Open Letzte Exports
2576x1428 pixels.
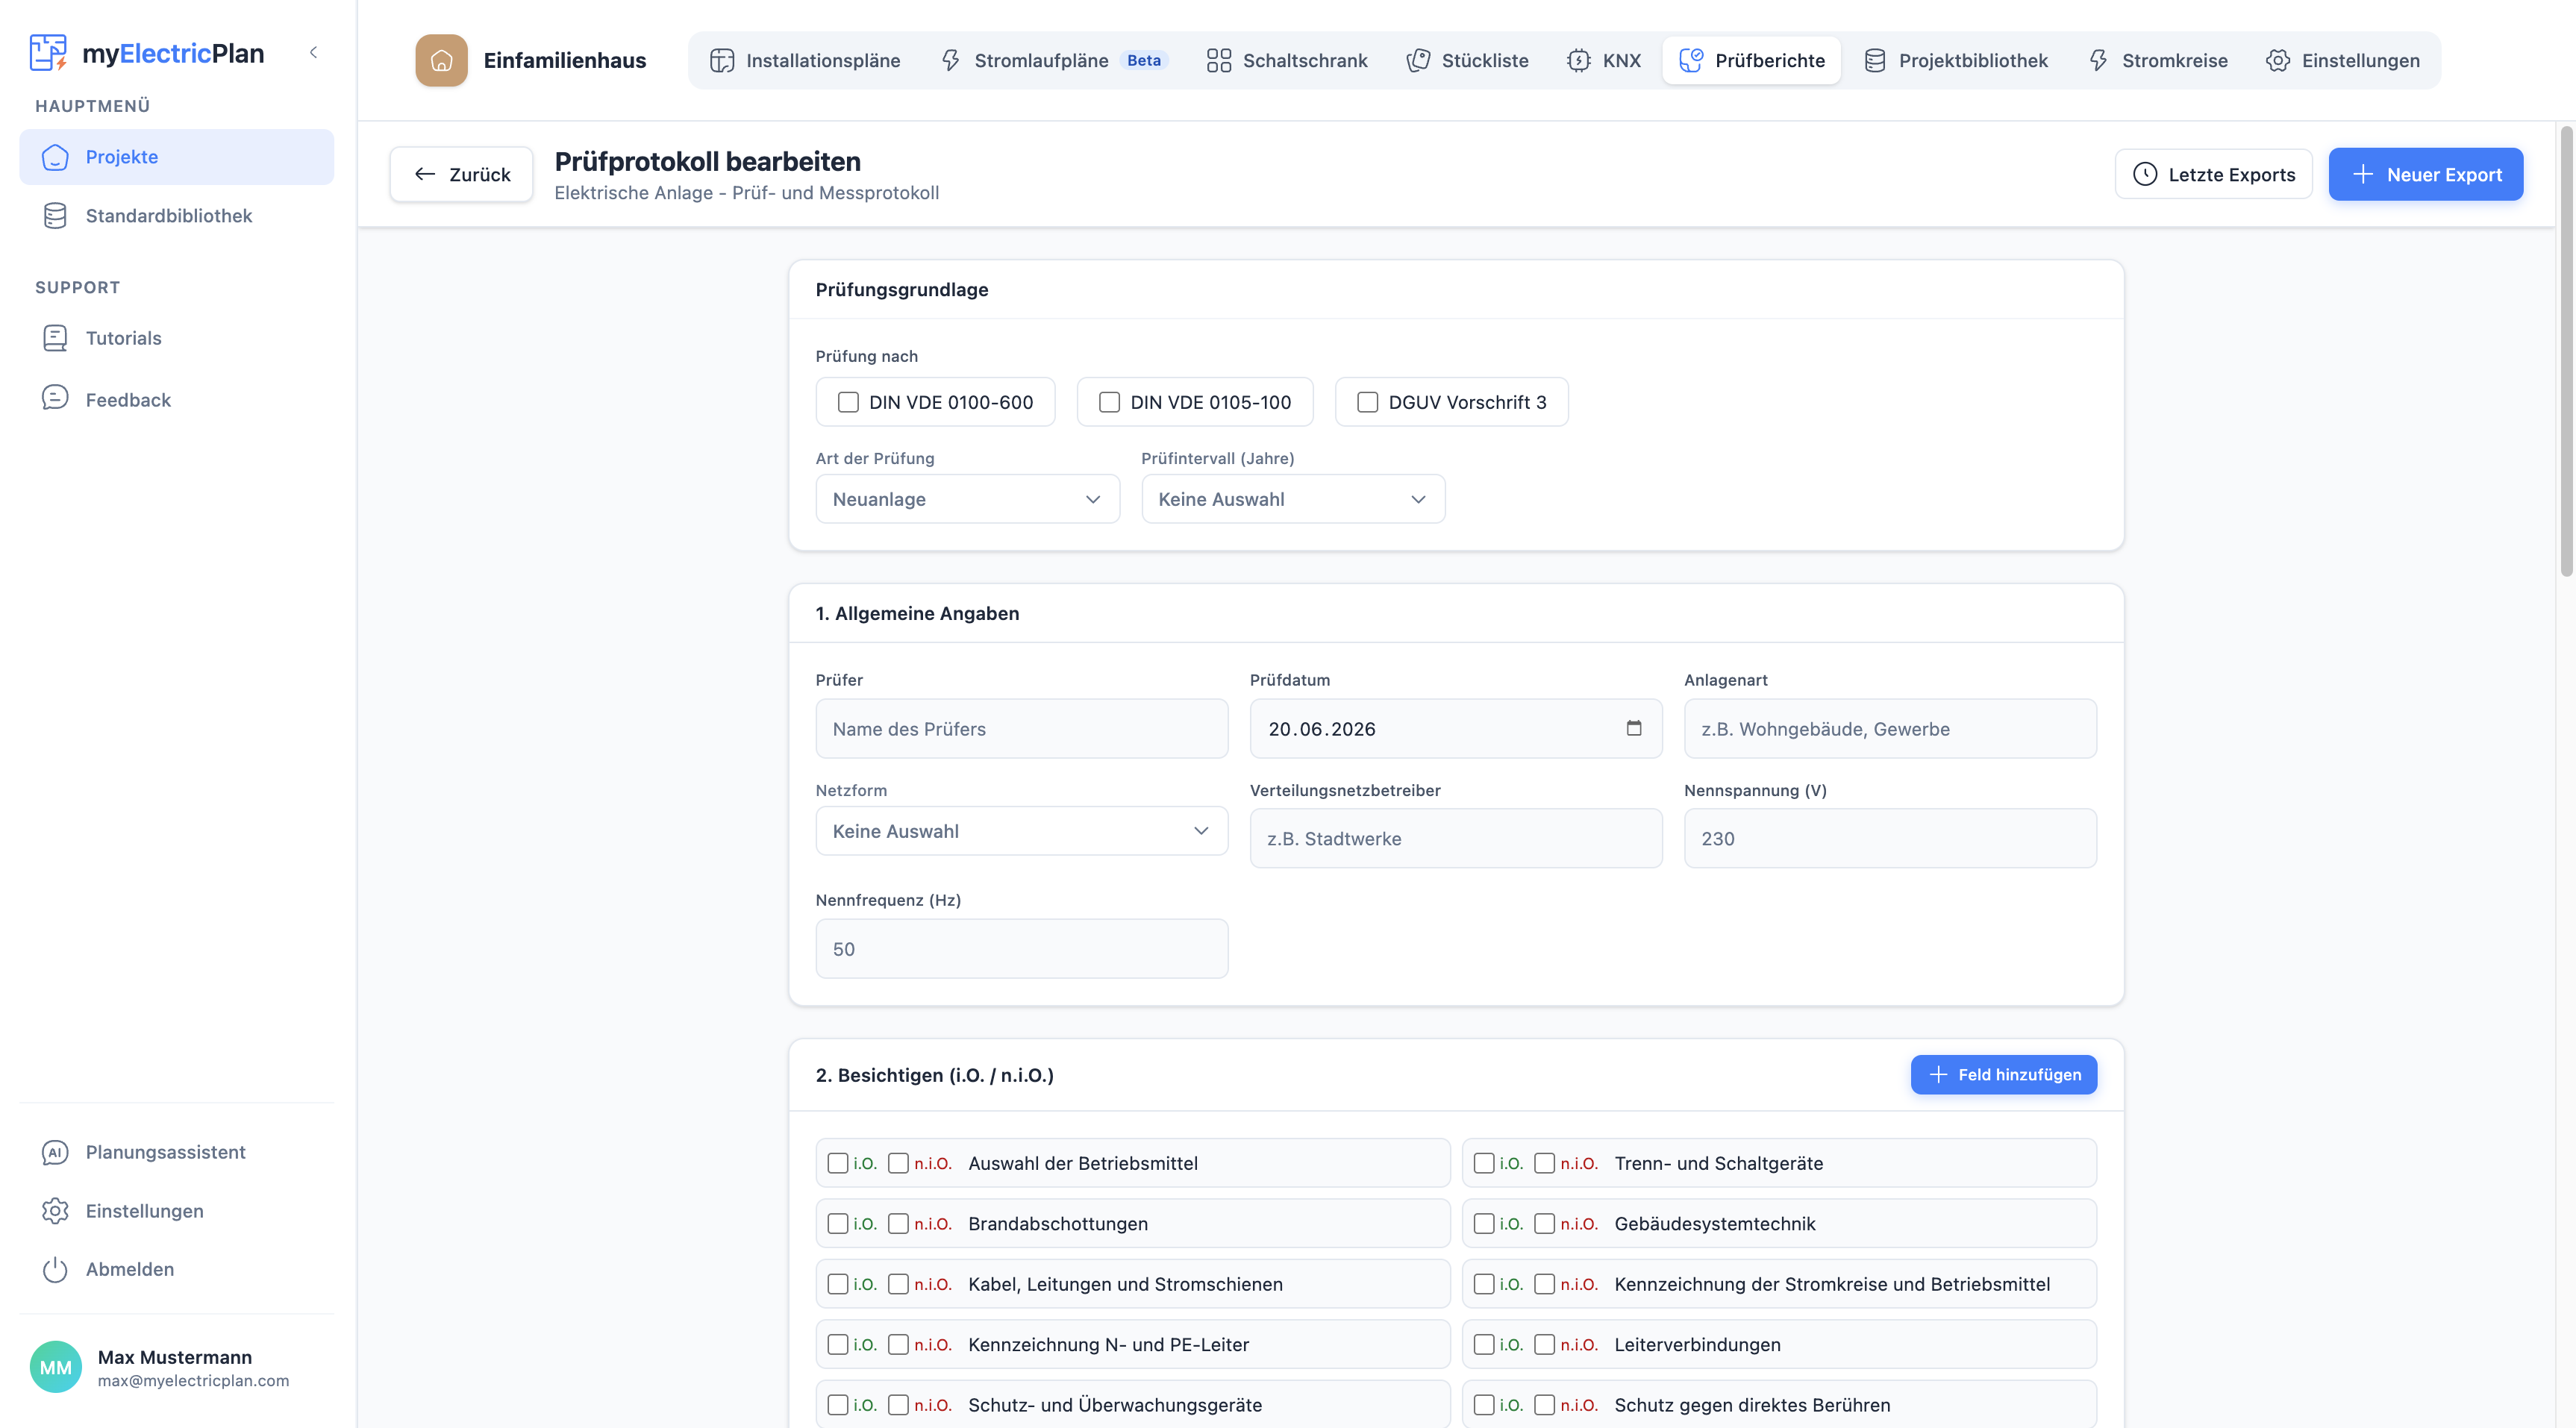coord(2213,174)
